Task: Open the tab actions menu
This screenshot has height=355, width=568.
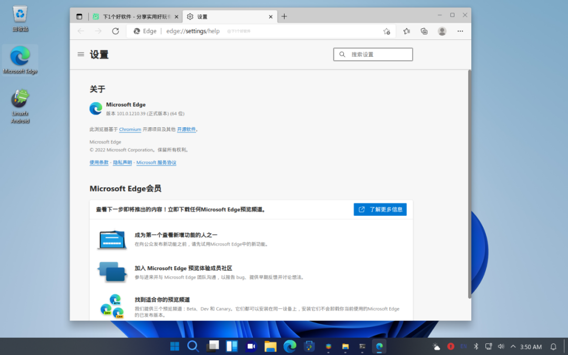Action: 79,16
